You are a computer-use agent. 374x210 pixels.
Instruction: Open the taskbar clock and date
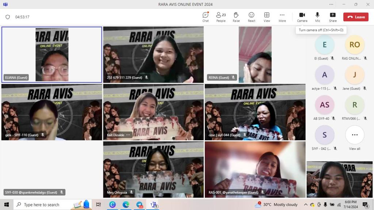tap(351, 205)
